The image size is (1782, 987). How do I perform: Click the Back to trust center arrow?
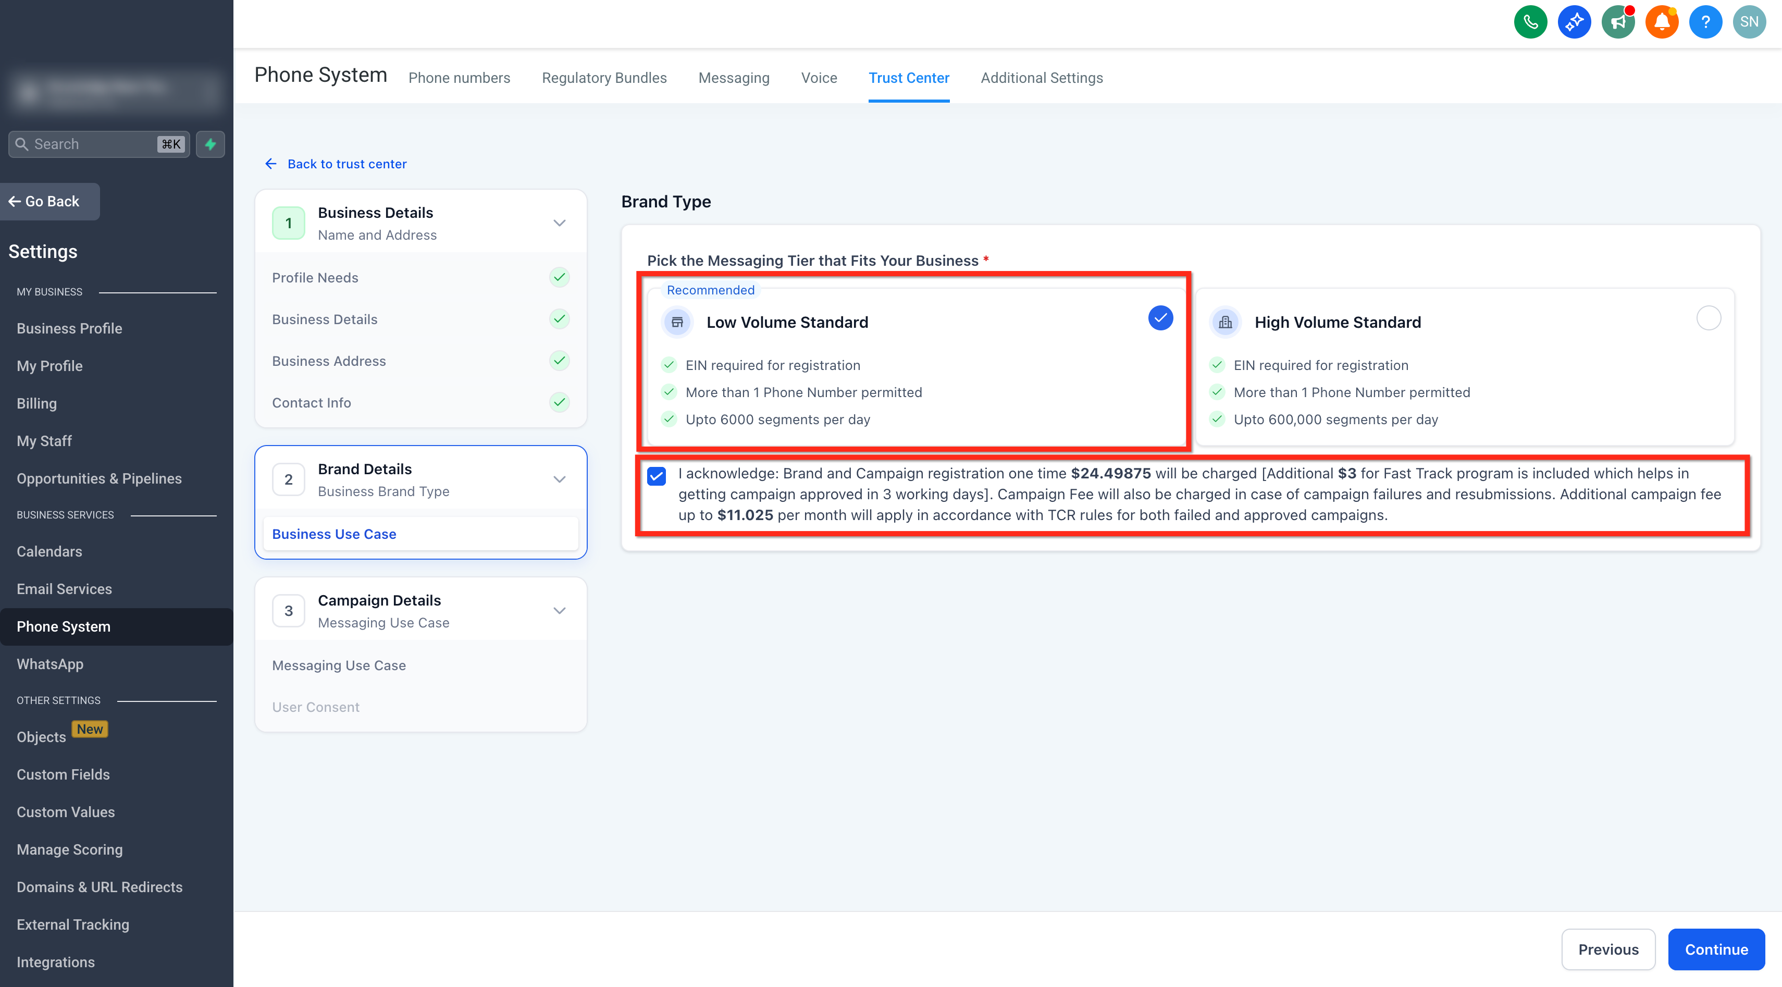(270, 164)
